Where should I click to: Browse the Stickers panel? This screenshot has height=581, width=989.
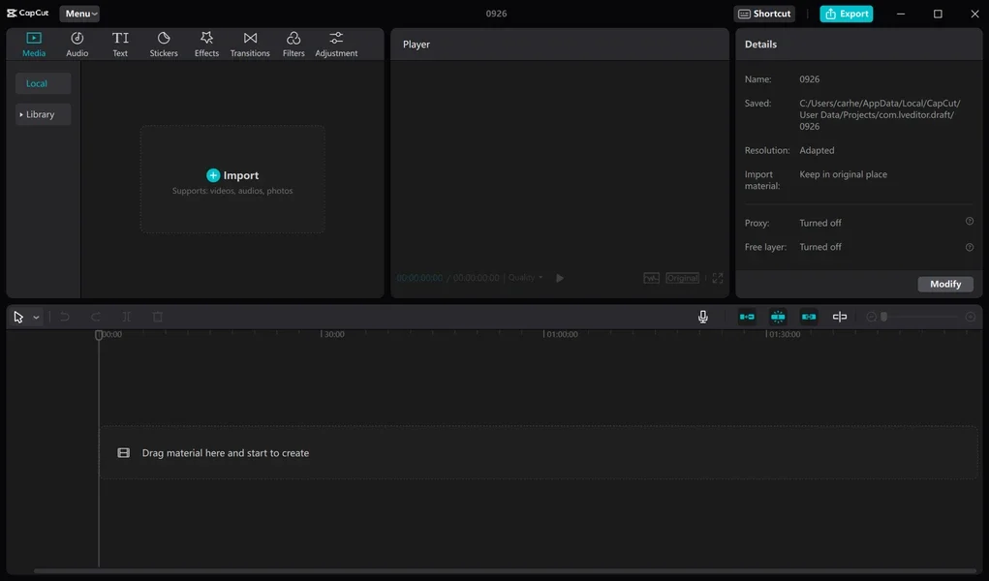[163, 43]
